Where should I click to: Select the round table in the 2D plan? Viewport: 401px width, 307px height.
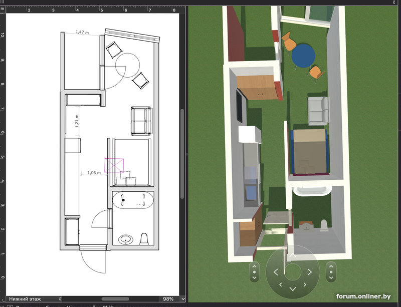point(128,65)
